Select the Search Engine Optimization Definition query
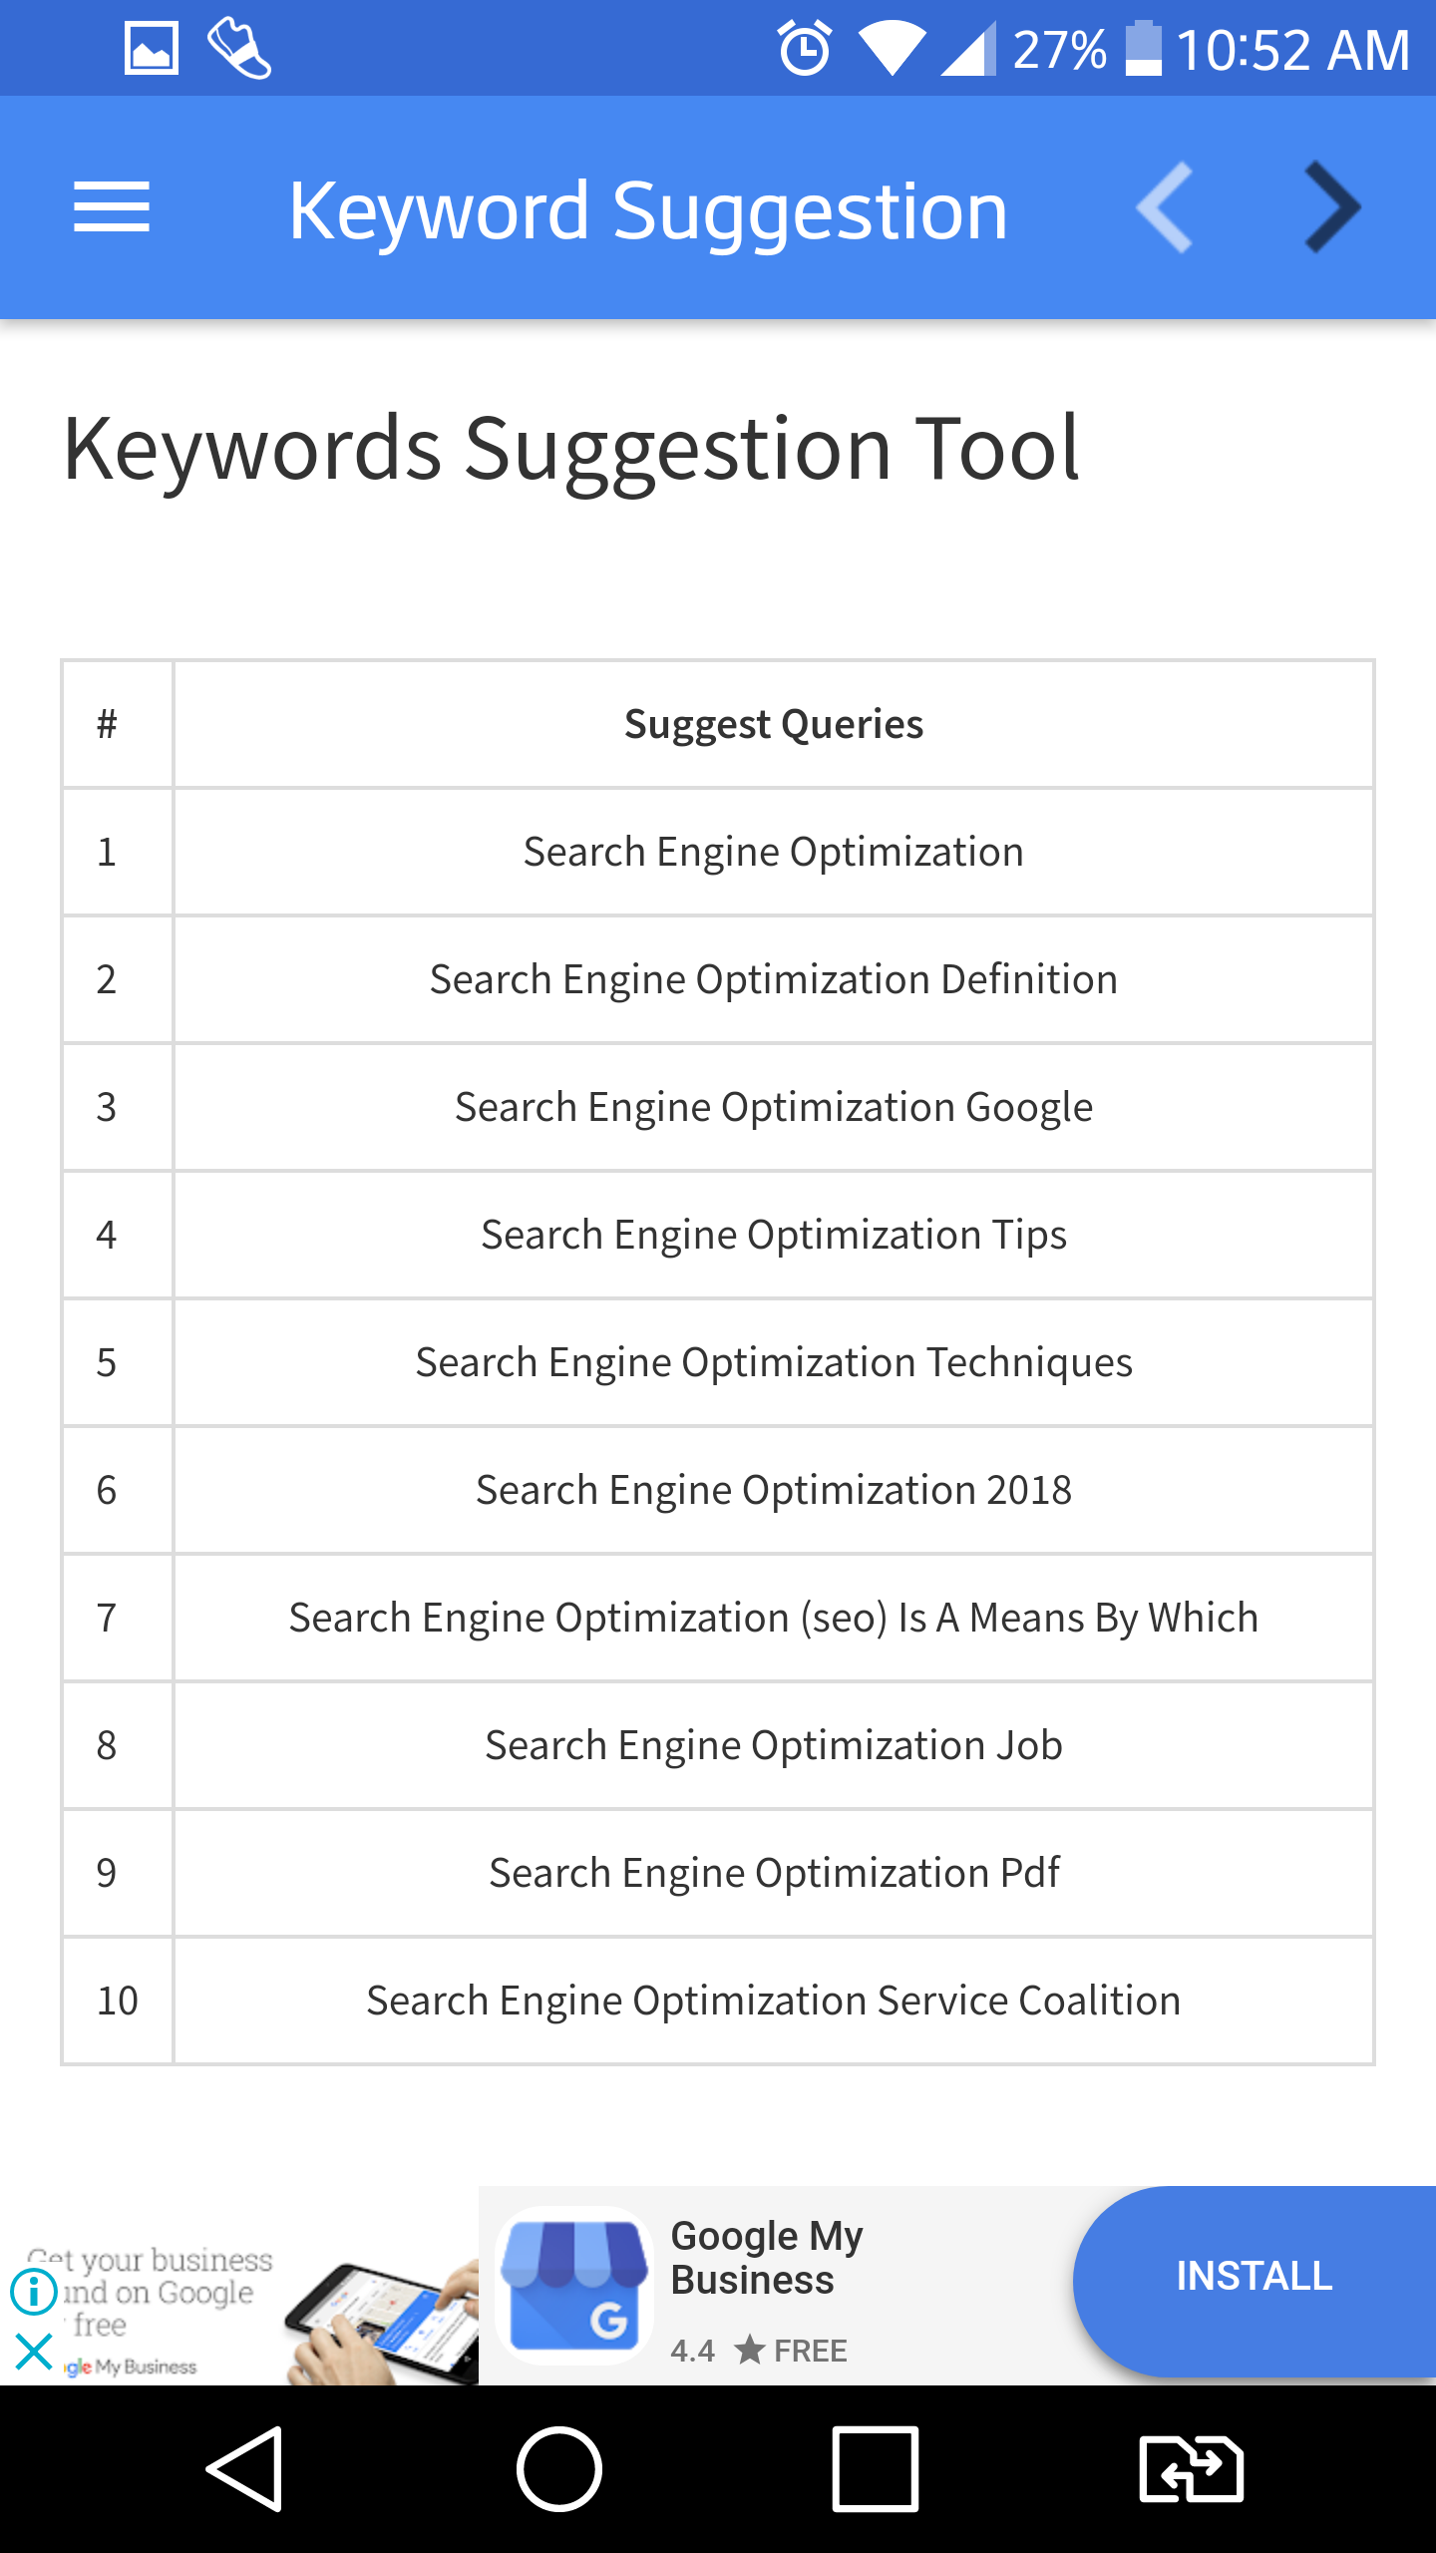1436x2553 pixels. 773,979
